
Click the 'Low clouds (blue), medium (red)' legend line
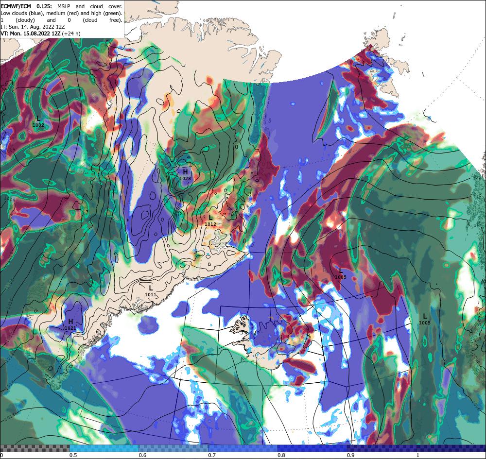[x=61, y=13]
